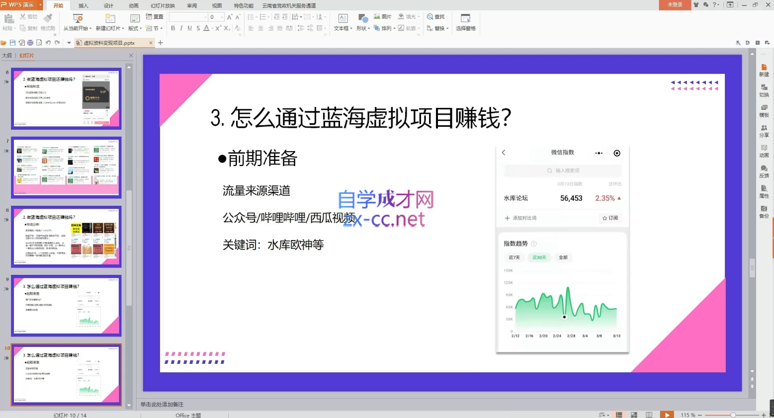Click the zoom slider handle
This screenshot has width=774, height=418.
pos(733,415)
